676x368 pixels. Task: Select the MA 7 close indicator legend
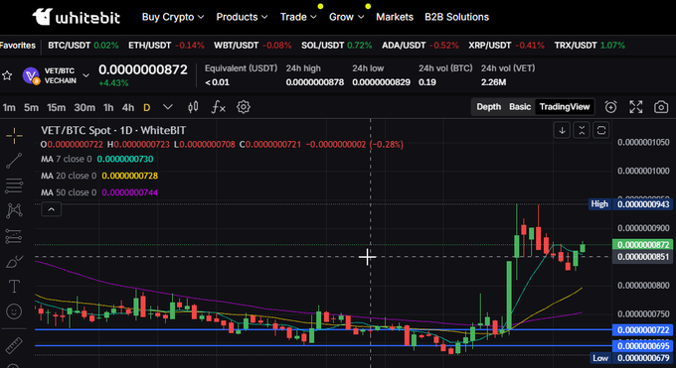pyautogui.click(x=97, y=159)
